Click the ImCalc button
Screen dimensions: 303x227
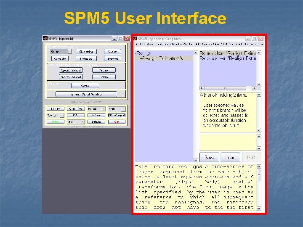(x=96, y=116)
